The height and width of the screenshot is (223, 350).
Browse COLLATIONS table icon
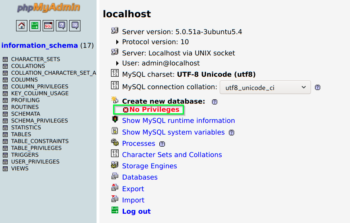point(5,66)
